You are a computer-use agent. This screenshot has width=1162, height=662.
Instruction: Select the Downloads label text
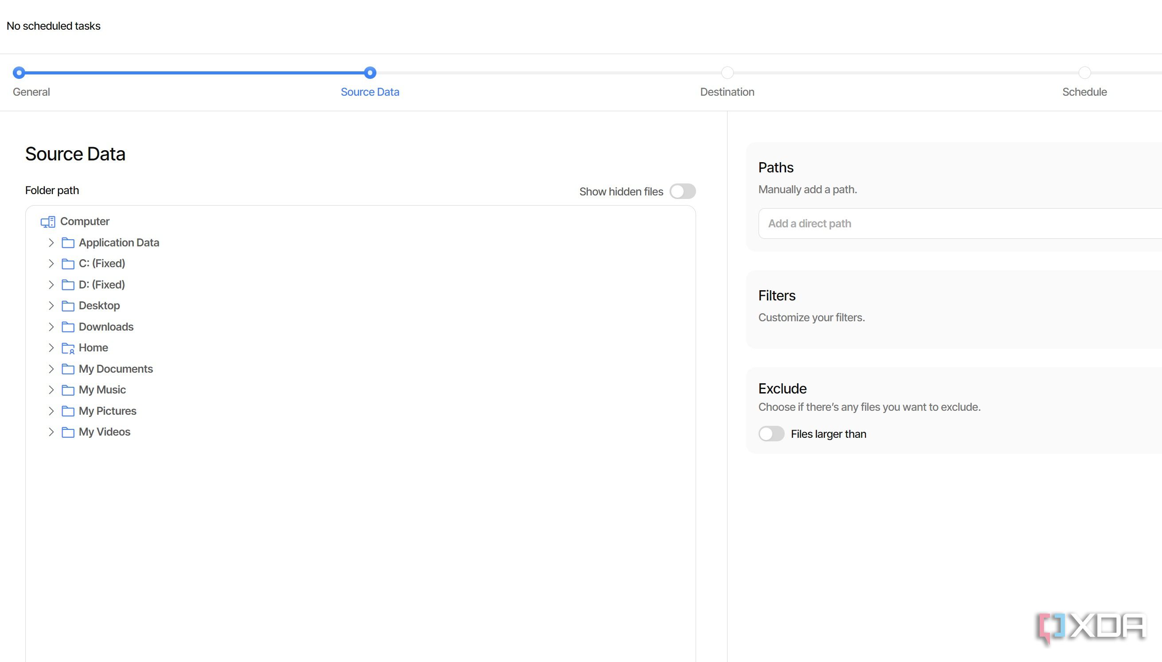(106, 327)
